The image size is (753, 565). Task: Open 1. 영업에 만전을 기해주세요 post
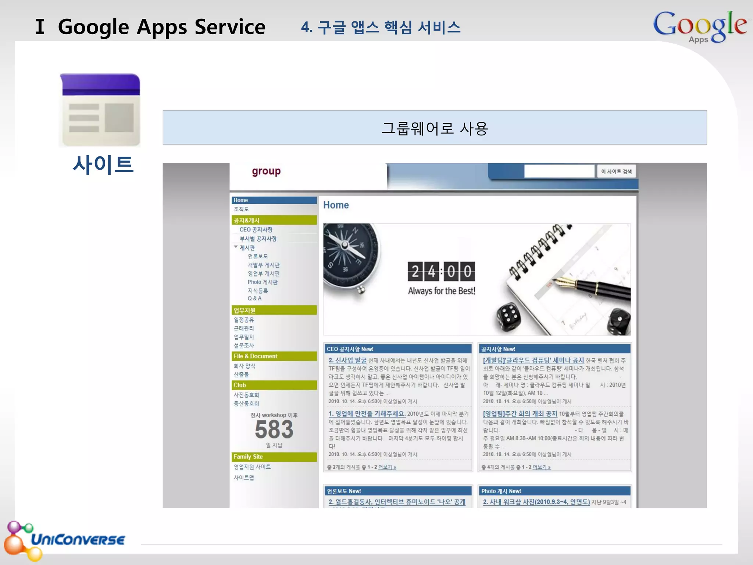[367, 414]
